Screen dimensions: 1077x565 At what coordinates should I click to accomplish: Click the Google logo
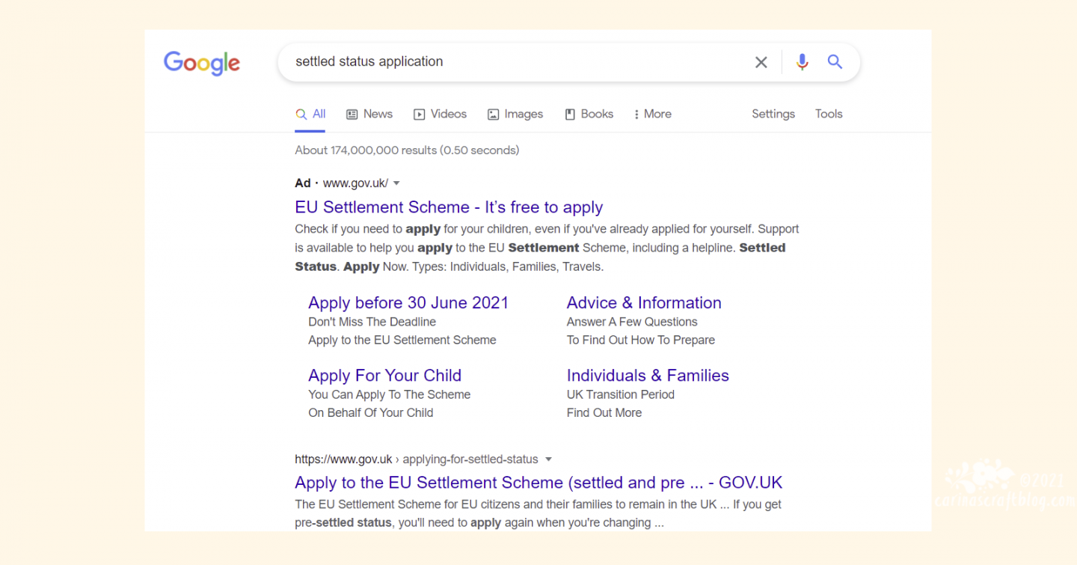point(202,63)
